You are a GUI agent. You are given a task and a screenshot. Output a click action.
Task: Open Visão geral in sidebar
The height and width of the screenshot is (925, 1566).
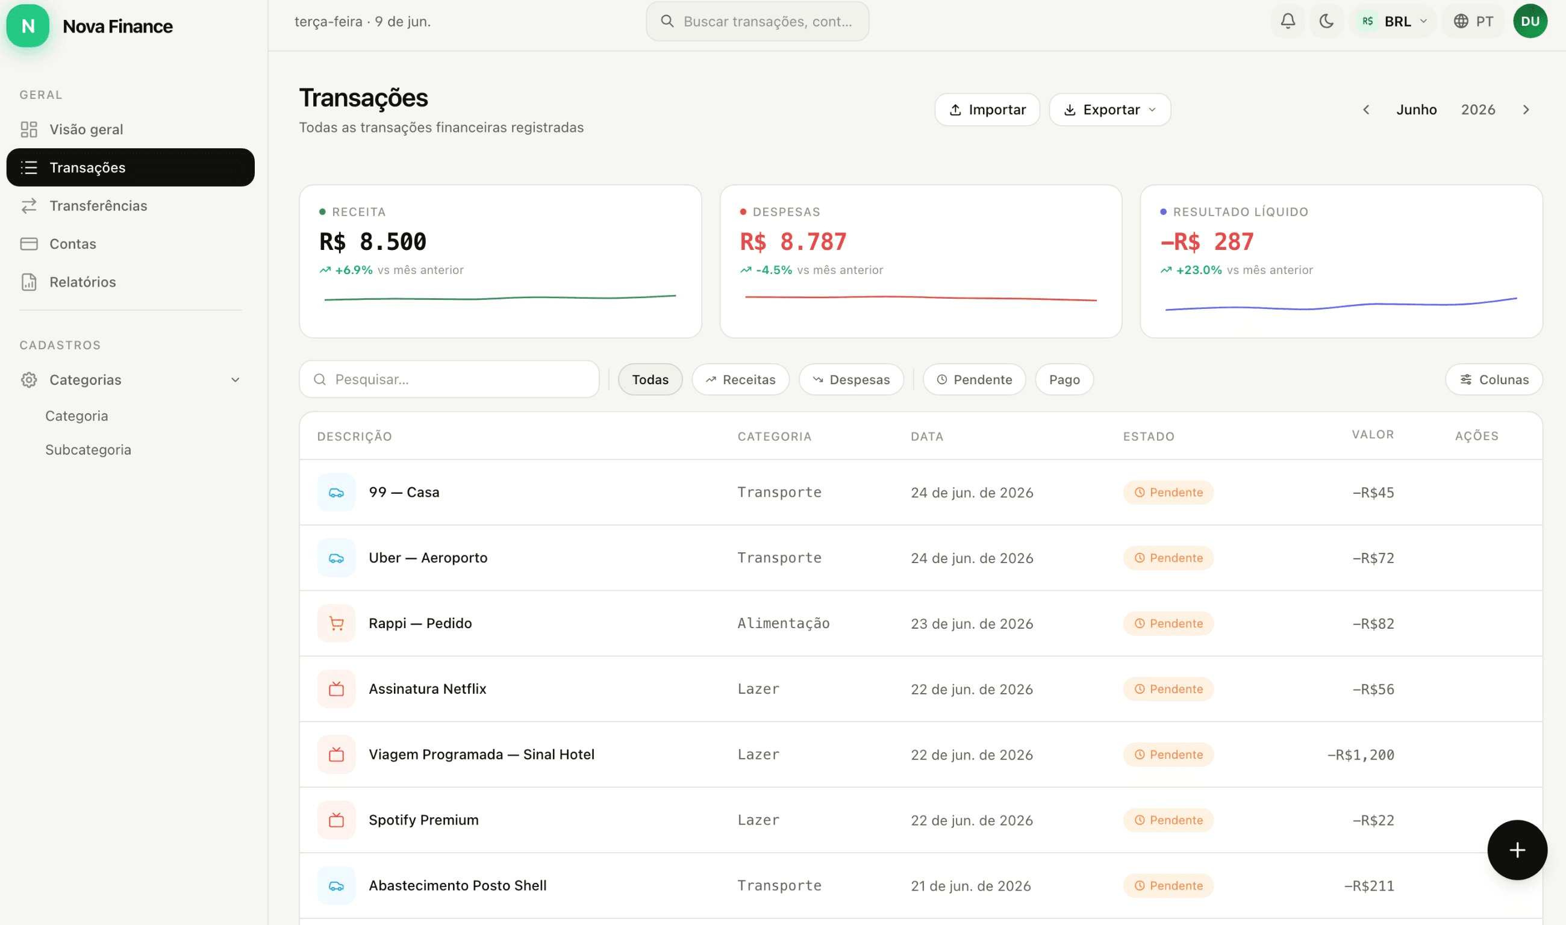click(130, 129)
